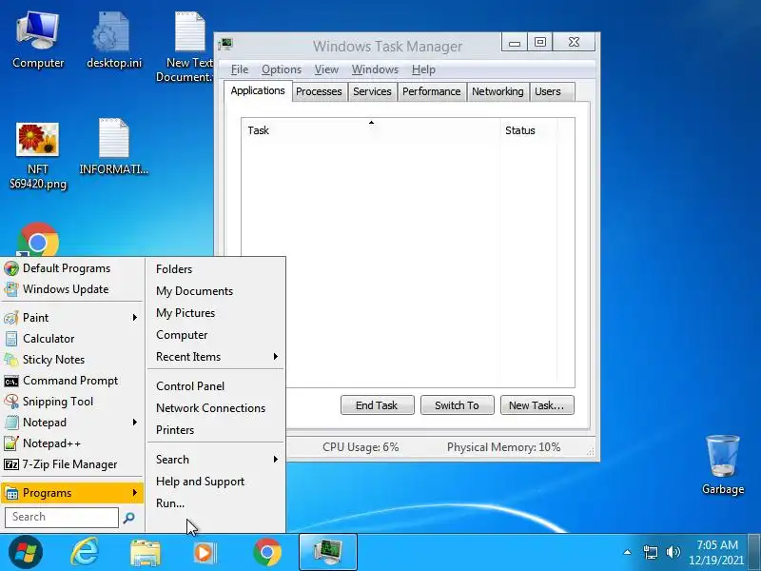Open Command Prompt from Start menu
The width and height of the screenshot is (761, 571).
(72, 380)
